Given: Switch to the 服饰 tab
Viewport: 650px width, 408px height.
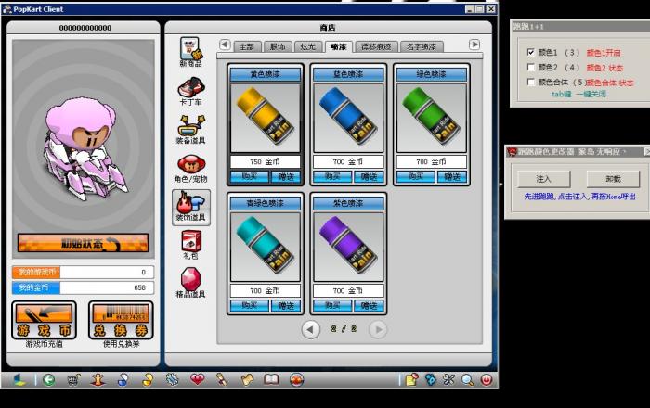Looking at the screenshot, I should click(x=278, y=46).
